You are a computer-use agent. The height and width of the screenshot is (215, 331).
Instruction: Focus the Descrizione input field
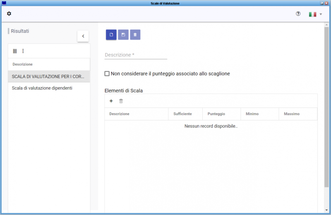[136, 55]
